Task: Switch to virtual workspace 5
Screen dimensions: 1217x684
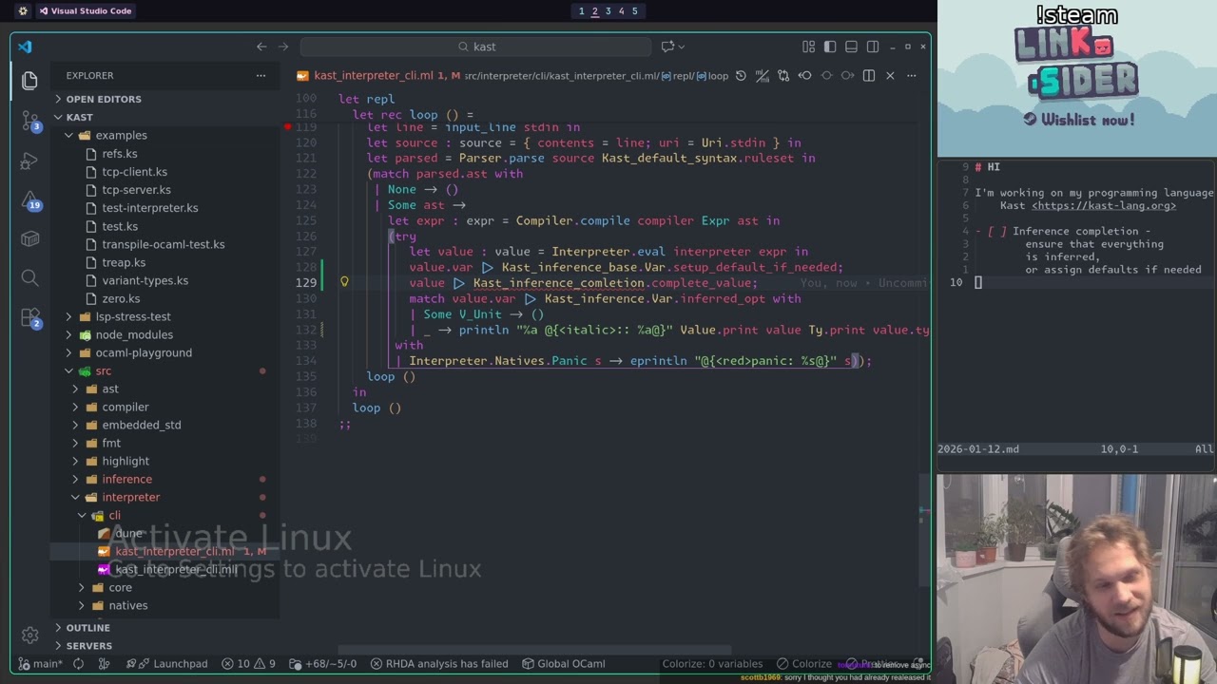Action: tap(634, 10)
